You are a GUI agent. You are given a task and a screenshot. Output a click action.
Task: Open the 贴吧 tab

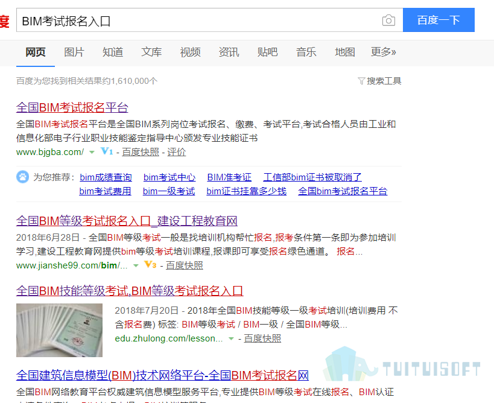(x=267, y=52)
